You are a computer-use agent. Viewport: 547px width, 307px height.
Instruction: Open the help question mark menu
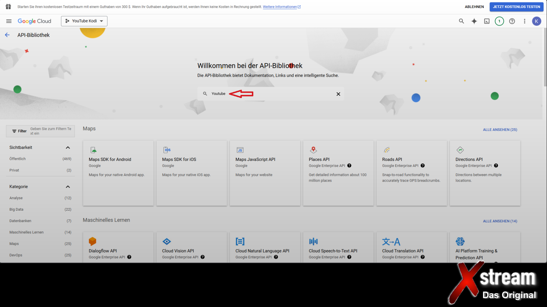[512, 21]
